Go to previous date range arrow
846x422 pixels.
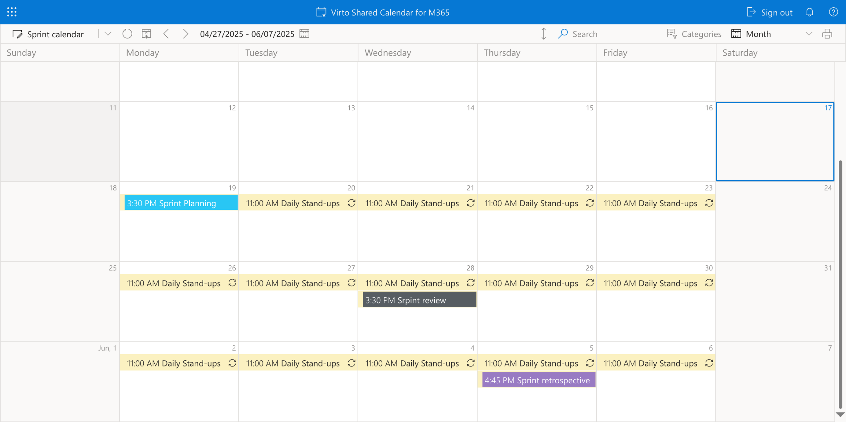coord(166,34)
